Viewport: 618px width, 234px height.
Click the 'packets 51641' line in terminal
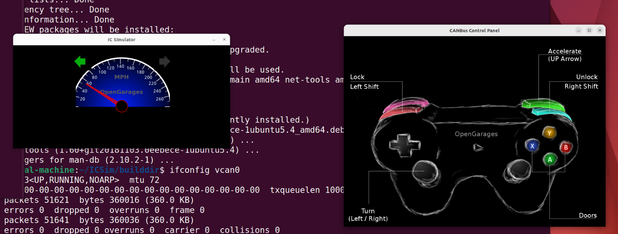click(99, 220)
